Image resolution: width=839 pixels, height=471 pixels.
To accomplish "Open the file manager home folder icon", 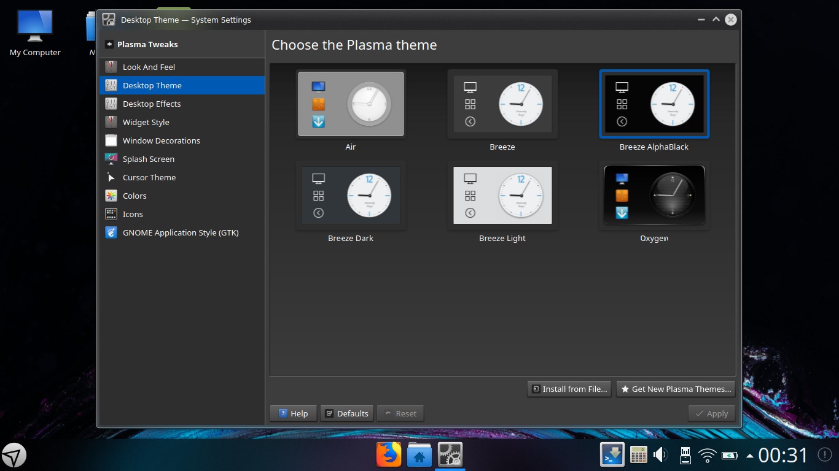I will (419, 455).
